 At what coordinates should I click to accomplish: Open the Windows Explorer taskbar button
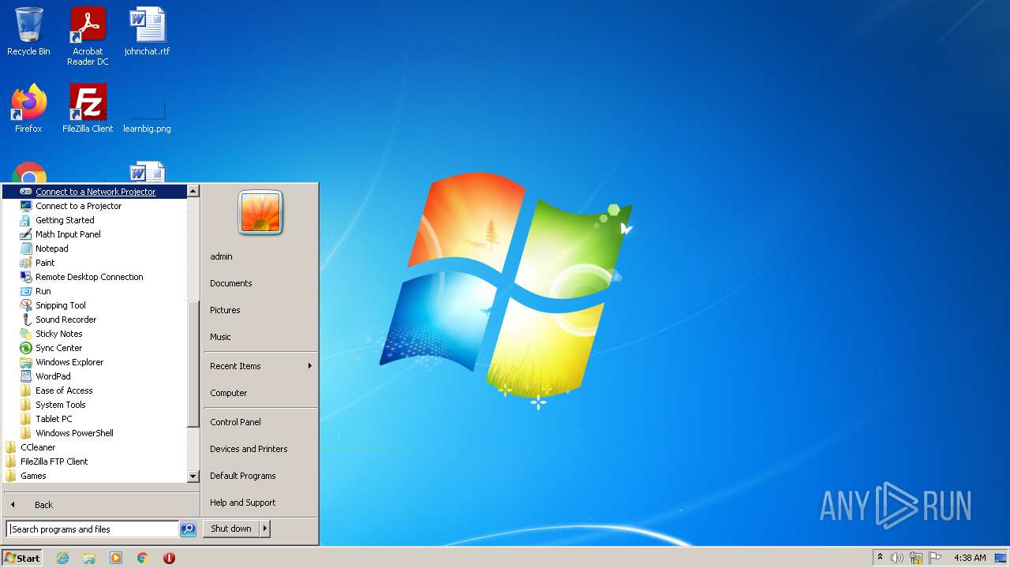89,558
